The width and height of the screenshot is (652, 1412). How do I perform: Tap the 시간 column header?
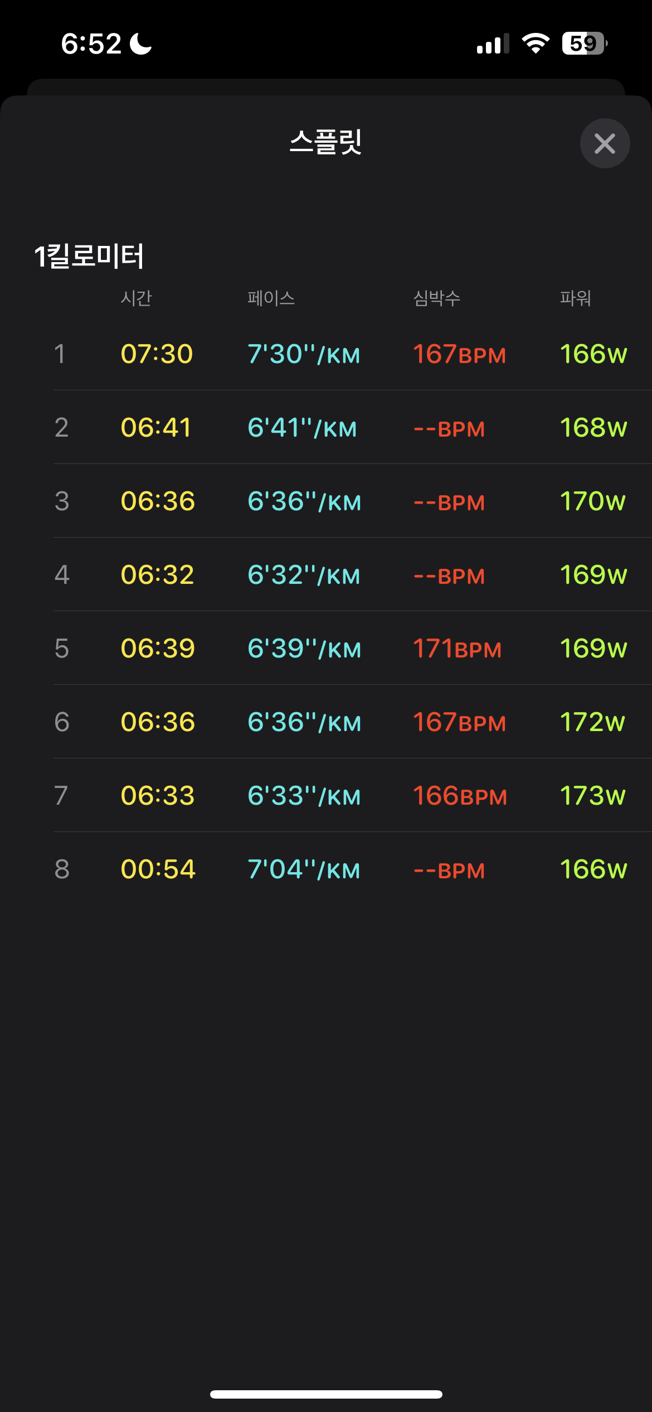136,298
